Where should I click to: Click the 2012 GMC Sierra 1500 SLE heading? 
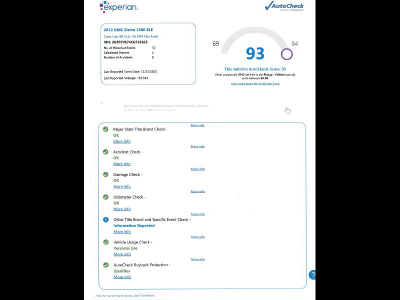pyautogui.click(x=128, y=30)
